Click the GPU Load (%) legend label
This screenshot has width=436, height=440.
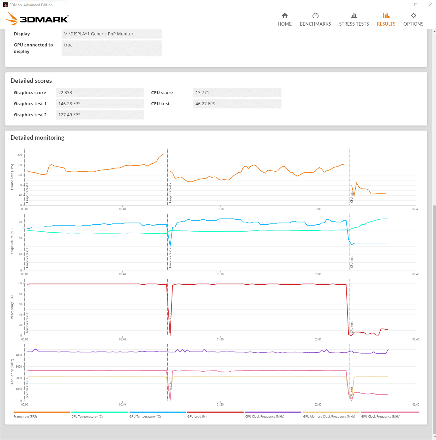197,417
